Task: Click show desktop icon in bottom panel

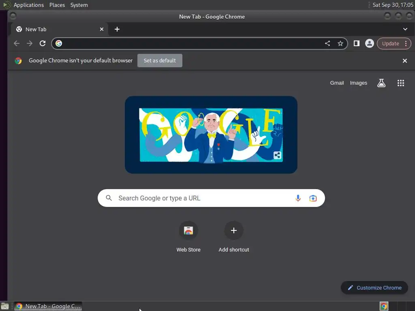Action: (5, 307)
